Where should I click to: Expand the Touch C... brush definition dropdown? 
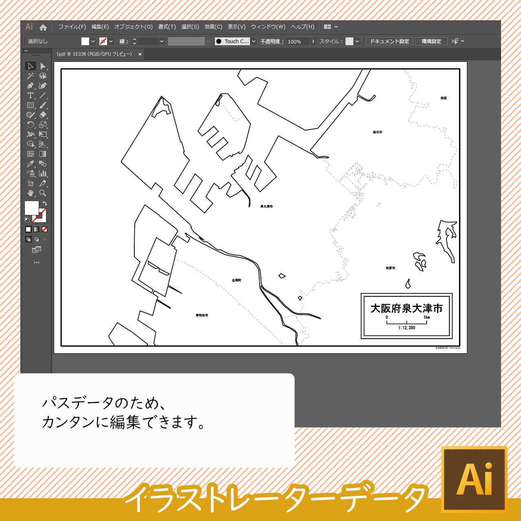coord(254,41)
